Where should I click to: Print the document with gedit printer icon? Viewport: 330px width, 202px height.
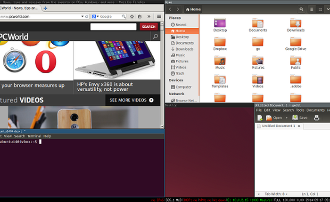(x=316, y=117)
